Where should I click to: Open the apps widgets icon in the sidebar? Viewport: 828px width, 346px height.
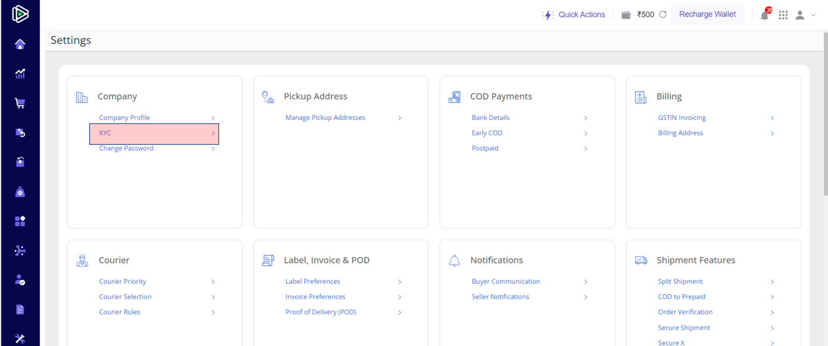pos(20,221)
